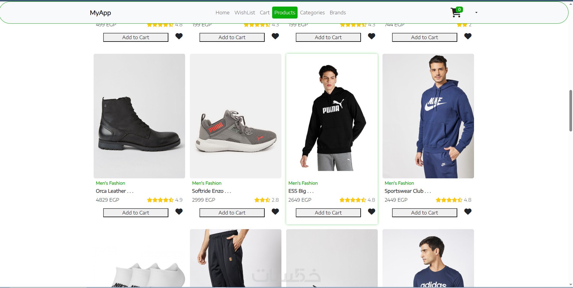Navigate to the Brands page

tap(338, 13)
